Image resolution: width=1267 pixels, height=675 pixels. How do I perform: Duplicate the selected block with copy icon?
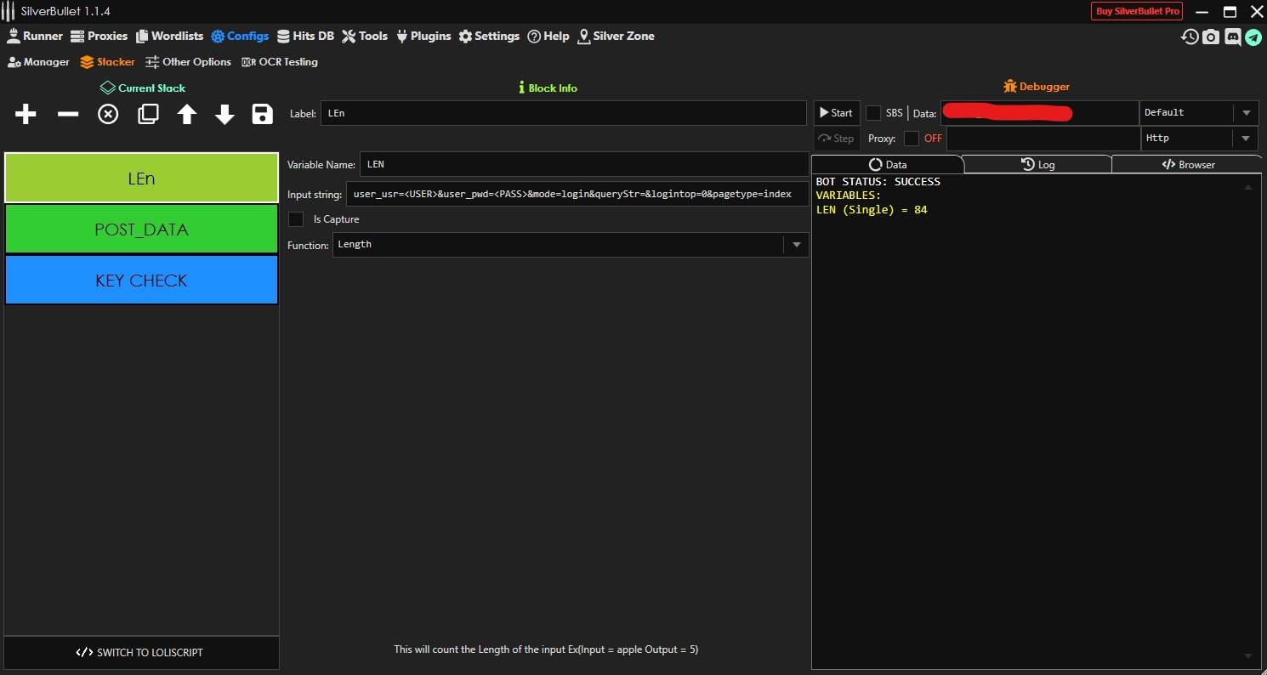(148, 114)
